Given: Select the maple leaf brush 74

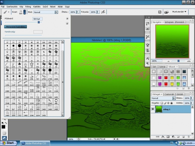Looking at the screenshot, I should [x=19, y=65].
